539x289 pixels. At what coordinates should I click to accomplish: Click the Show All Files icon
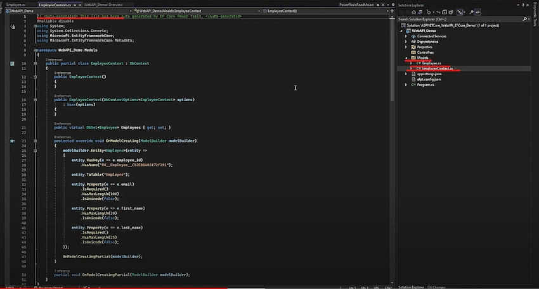pos(451,12)
